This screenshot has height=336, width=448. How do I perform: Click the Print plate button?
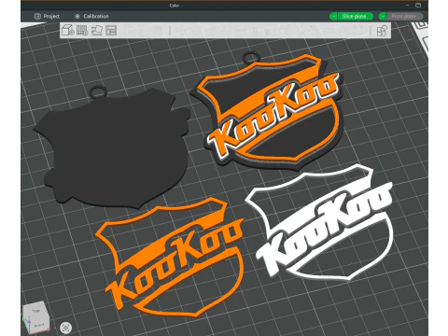coord(404,16)
